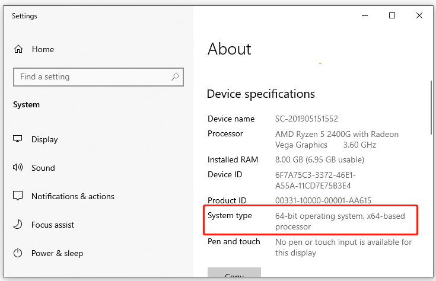Click the AMD Ryzen 5 processor text
Image resolution: width=436 pixels, height=281 pixels.
336,139
